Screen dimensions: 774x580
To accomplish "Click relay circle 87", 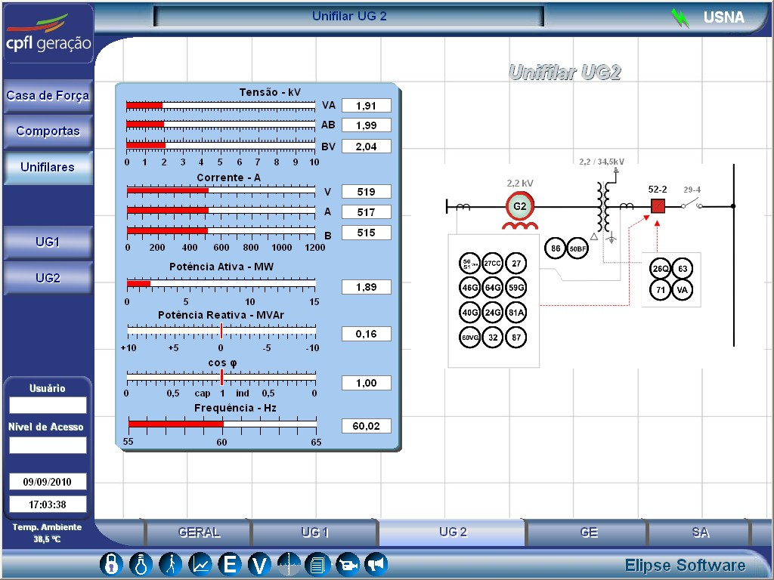I will (516, 338).
